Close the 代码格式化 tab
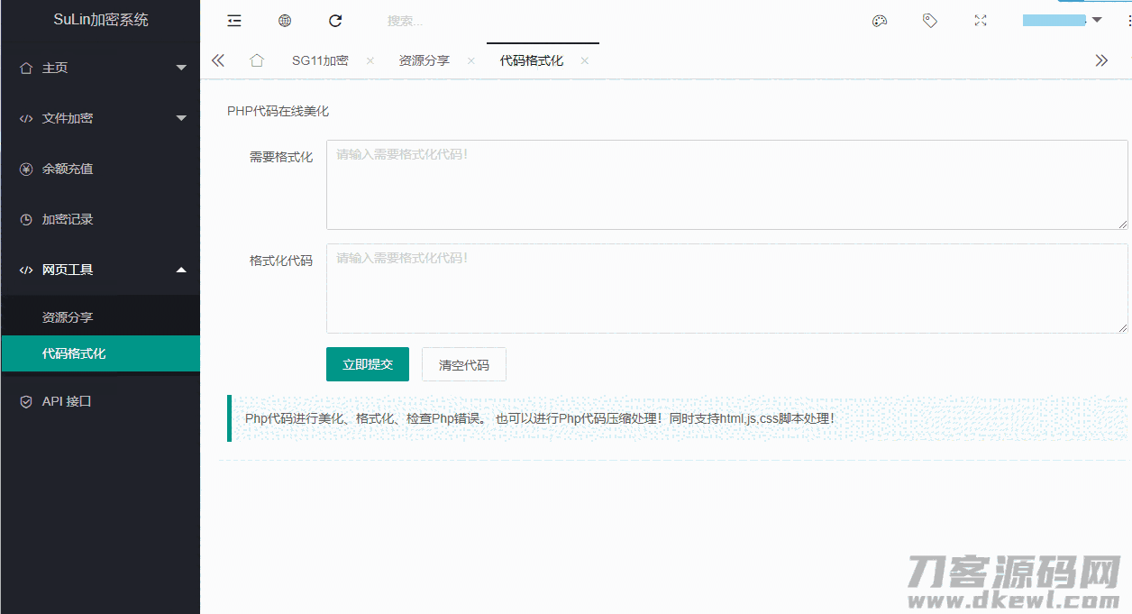Screen dimensions: 1132x614 click(585, 60)
